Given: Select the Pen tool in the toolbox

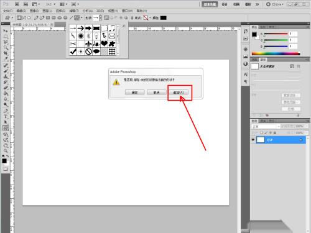Looking at the screenshot, I should click(x=6, y=111).
